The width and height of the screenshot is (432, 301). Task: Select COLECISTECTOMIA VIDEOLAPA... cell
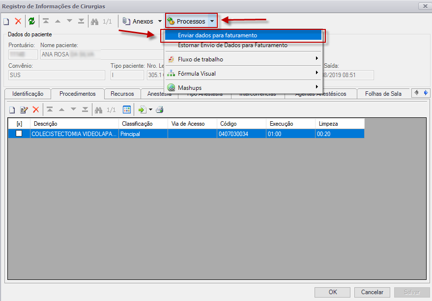pos(74,134)
